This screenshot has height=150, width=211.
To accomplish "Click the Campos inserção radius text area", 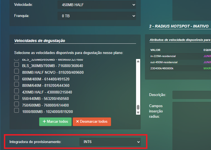I will (x=192, y=126).
